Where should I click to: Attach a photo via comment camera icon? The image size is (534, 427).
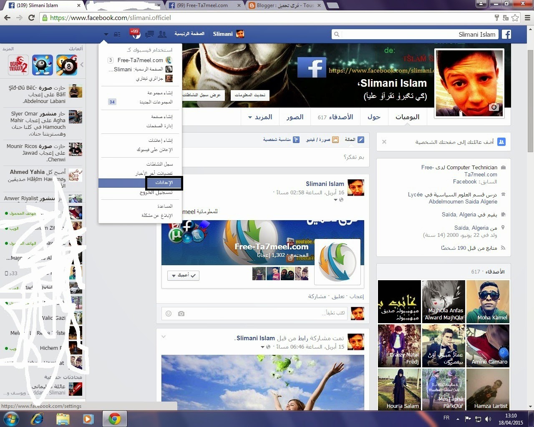181,314
